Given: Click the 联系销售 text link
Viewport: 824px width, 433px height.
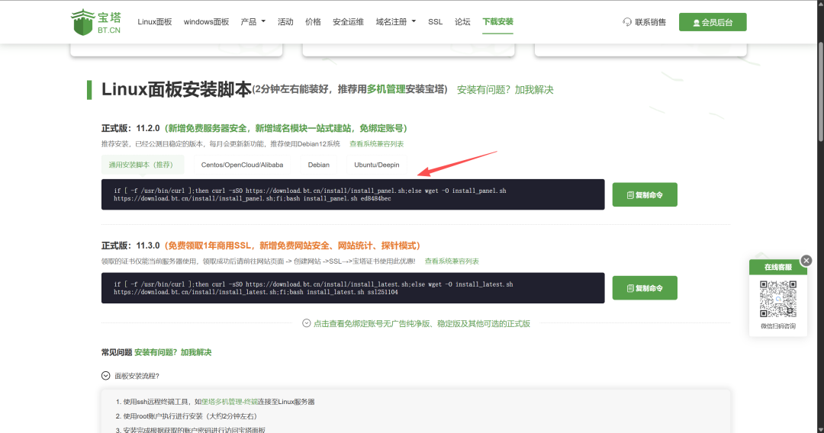Looking at the screenshot, I should tap(650, 22).
